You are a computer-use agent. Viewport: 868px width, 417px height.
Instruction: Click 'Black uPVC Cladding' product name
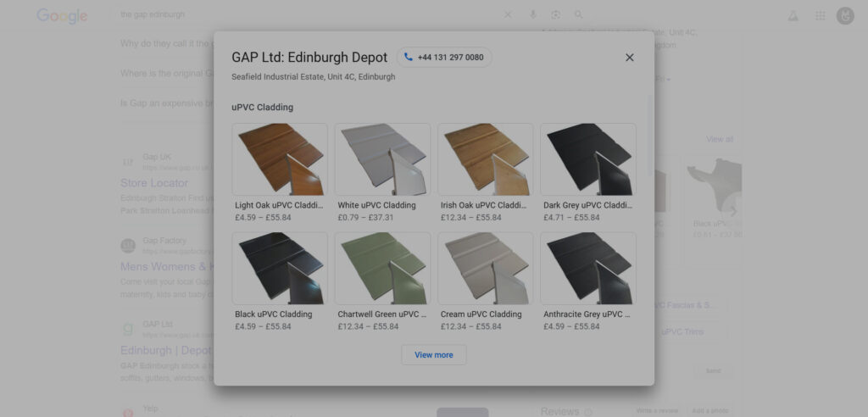tap(274, 314)
